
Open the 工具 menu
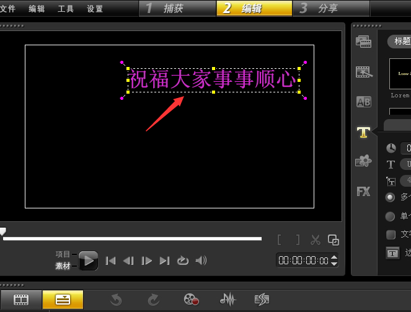[66, 9]
